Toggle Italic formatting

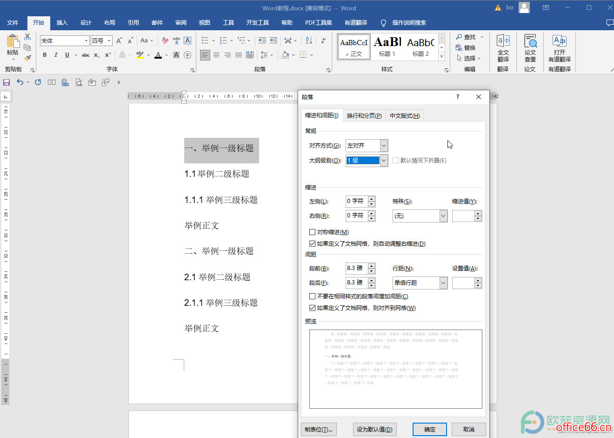coord(56,55)
